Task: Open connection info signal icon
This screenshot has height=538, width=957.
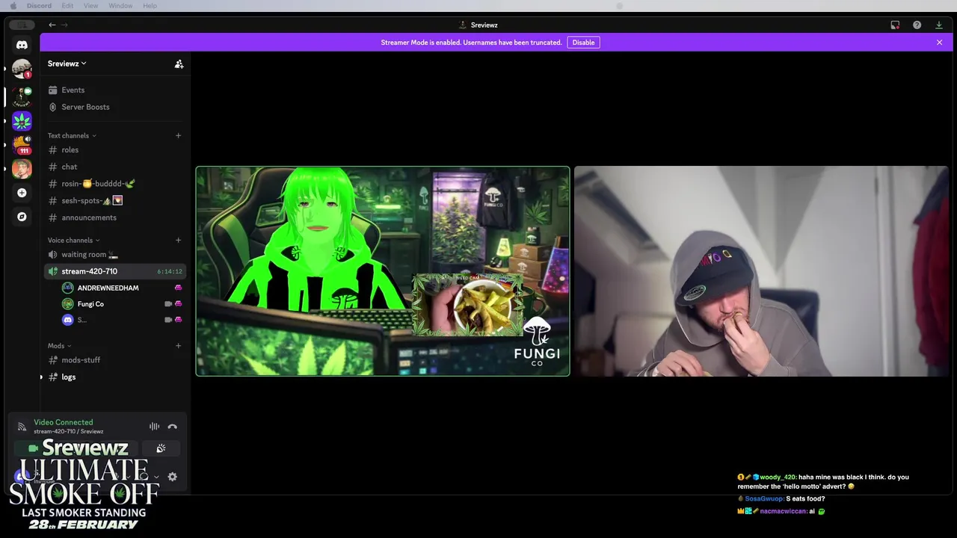Action: (22, 427)
